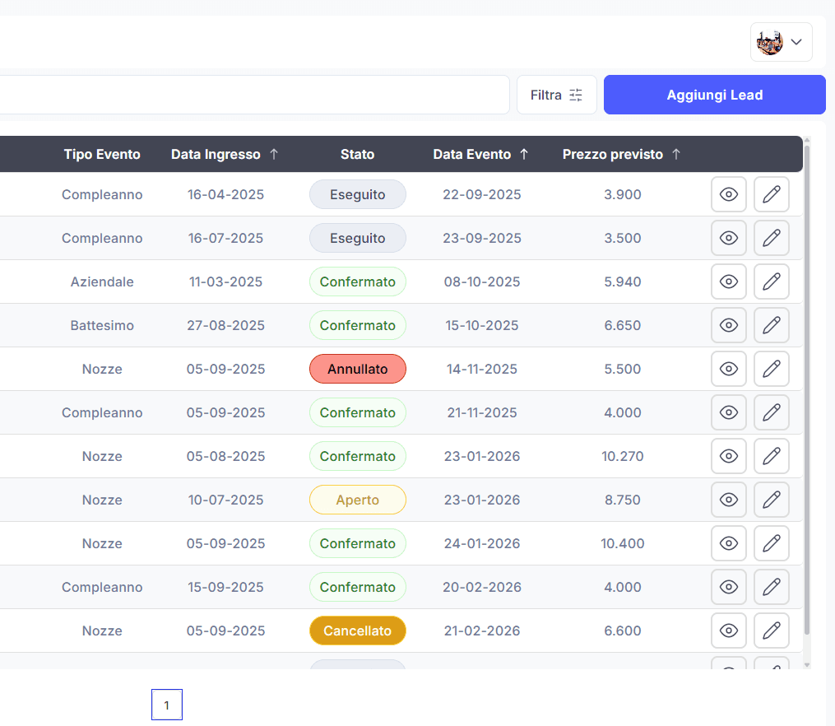Viewport: 835px width, 726px height.
Task: Click the price 6.600
Action: [623, 631]
